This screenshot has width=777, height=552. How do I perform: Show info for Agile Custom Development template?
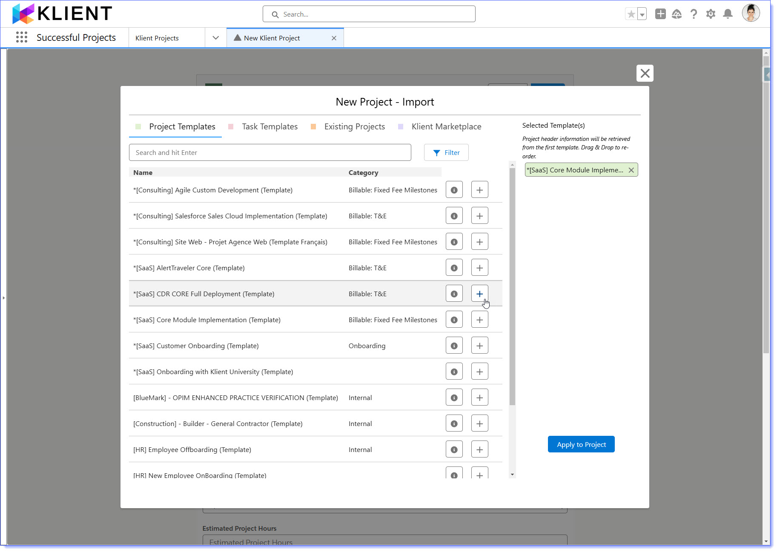point(454,190)
